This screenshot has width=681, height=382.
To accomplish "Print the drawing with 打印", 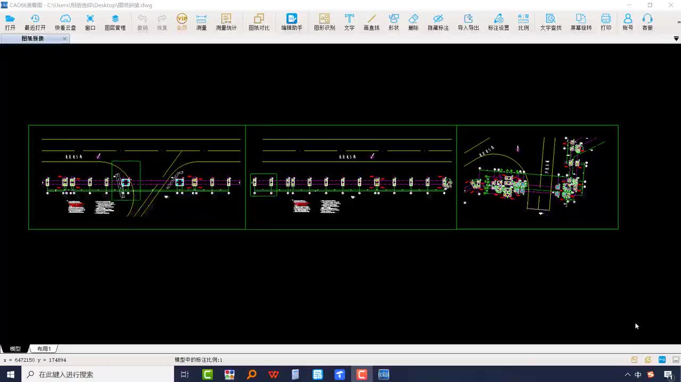I will [606, 22].
